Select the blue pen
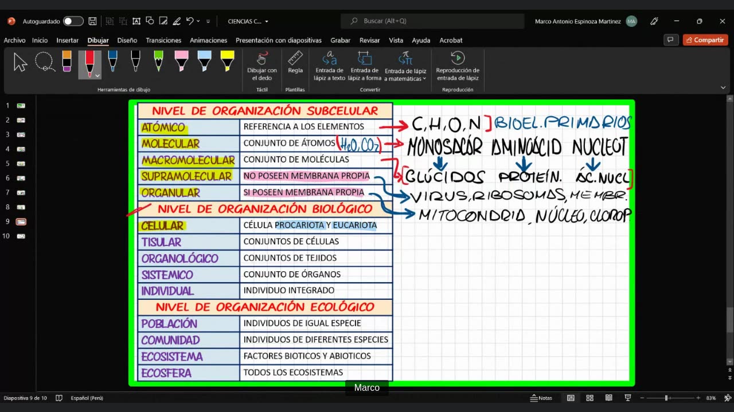The image size is (734, 412). point(113,62)
